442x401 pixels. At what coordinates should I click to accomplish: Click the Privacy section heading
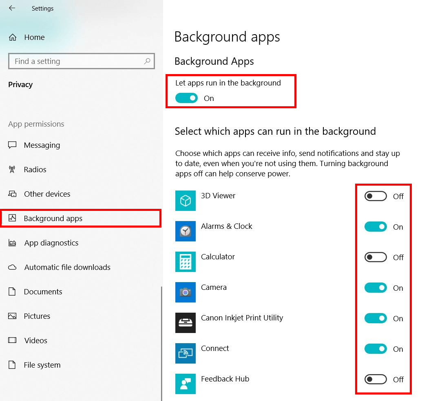[x=20, y=84]
